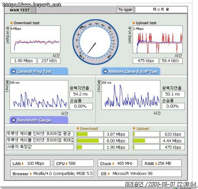The image size is (198, 189).
Task: Click the orange arrow after the CPU label
Action: coord(67,164)
